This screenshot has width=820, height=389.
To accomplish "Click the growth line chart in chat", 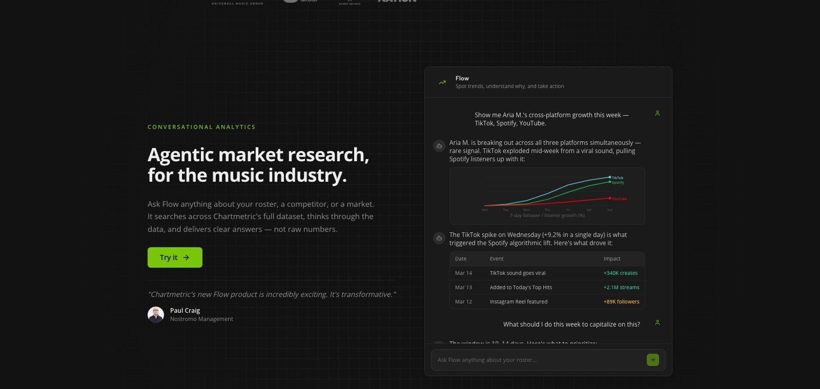I will tap(547, 196).
